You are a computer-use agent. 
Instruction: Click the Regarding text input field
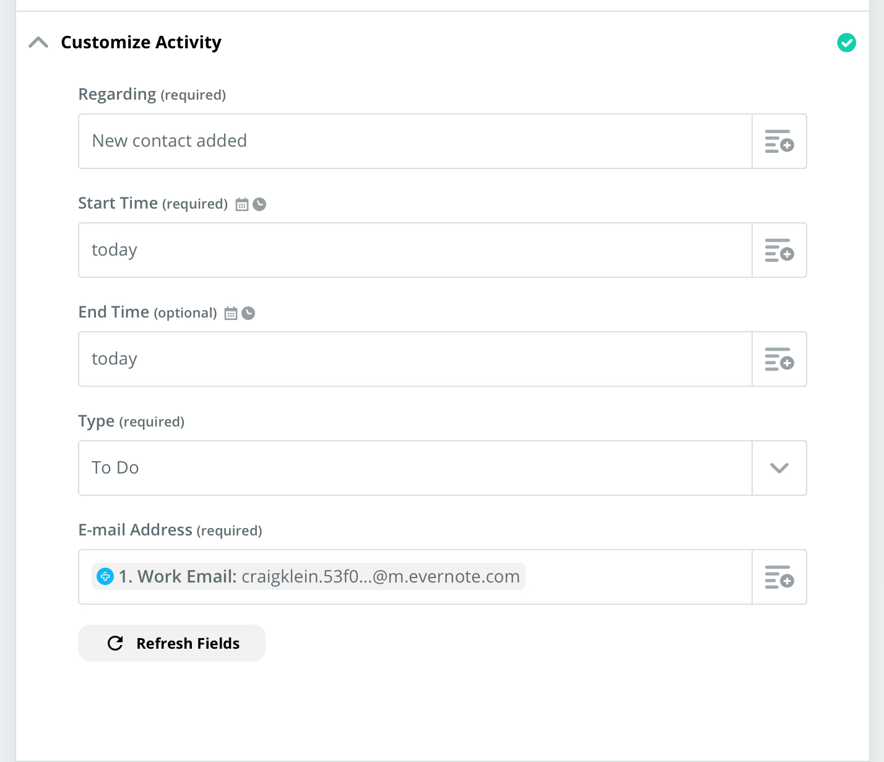(415, 141)
